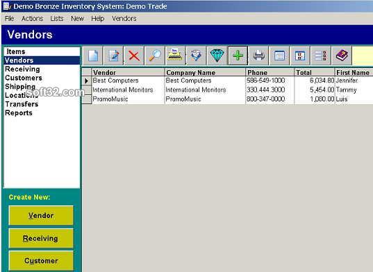The image size is (373, 272).
Task: Click the blank page New icon
Action: 93,56
